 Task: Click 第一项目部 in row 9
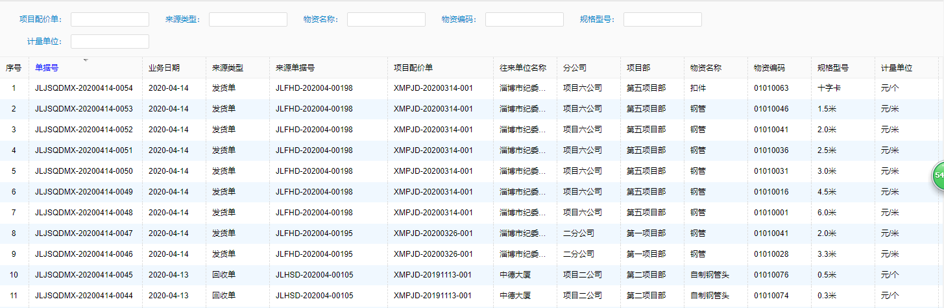coord(646,254)
